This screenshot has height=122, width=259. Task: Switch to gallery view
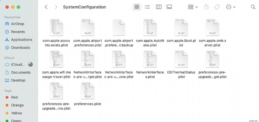pos(169,7)
